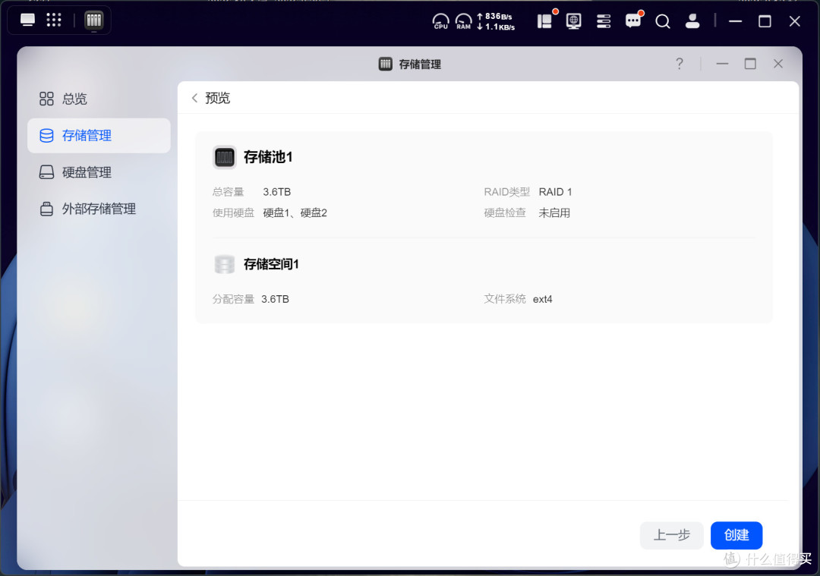820x576 pixels.
Task: Close the 存储管理 window
Action: [x=777, y=64]
